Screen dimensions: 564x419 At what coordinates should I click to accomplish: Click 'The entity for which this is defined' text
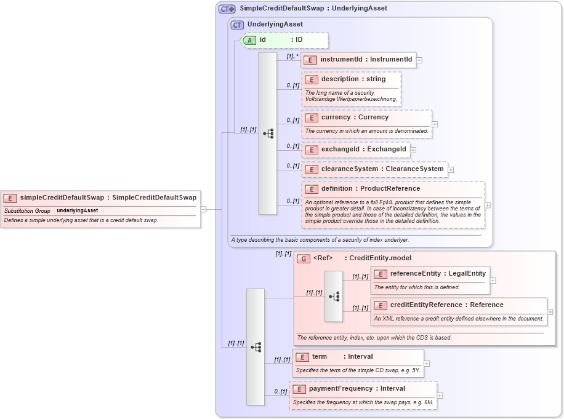417,287
